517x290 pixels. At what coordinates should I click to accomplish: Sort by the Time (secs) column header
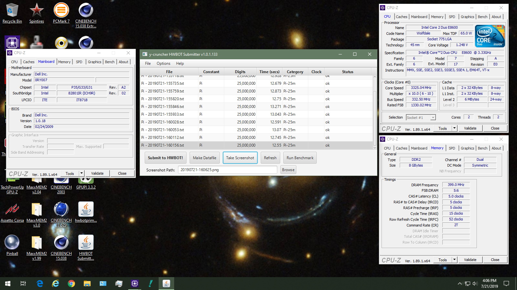point(269,72)
